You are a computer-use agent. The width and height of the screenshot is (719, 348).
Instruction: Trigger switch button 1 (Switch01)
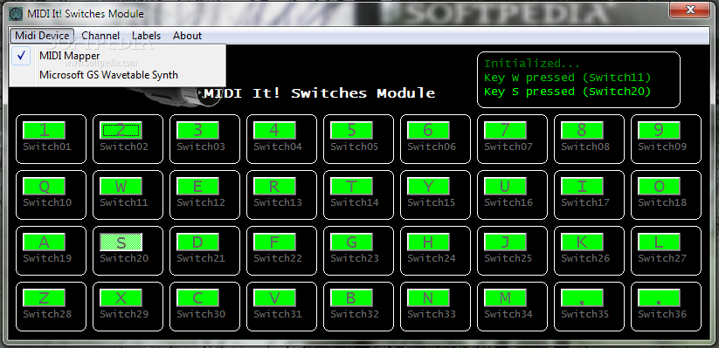click(44, 131)
